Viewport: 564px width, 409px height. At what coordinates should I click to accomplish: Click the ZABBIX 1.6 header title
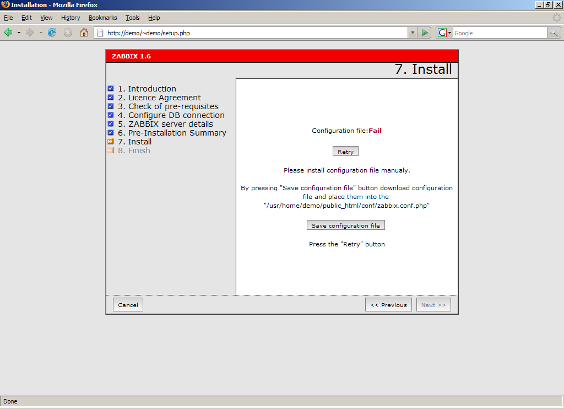pyautogui.click(x=131, y=56)
